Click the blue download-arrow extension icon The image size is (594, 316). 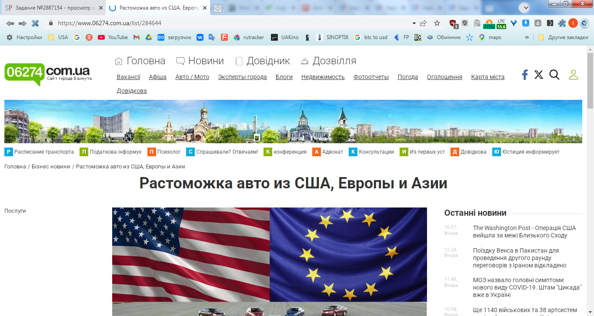(526, 23)
